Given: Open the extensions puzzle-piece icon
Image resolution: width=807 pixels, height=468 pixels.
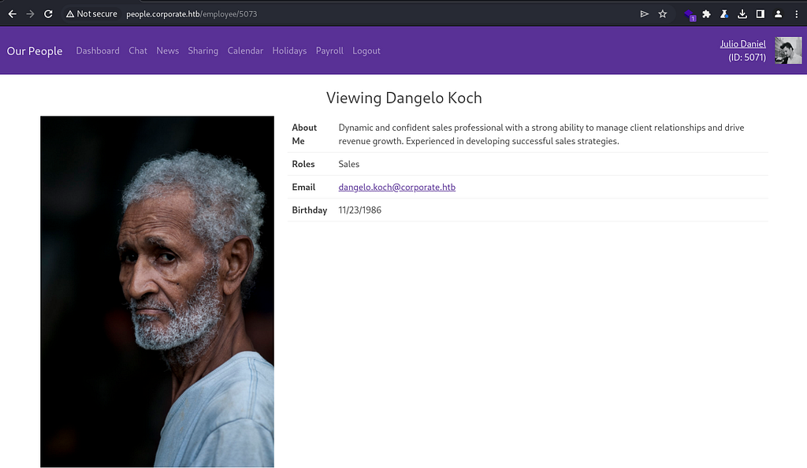Looking at the screenshot, I should 707,14.
